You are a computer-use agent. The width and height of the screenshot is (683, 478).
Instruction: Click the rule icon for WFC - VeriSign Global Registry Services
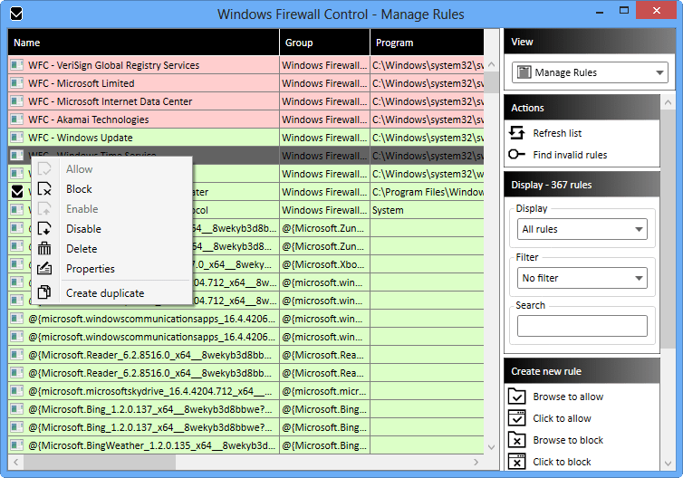(17, 65)
